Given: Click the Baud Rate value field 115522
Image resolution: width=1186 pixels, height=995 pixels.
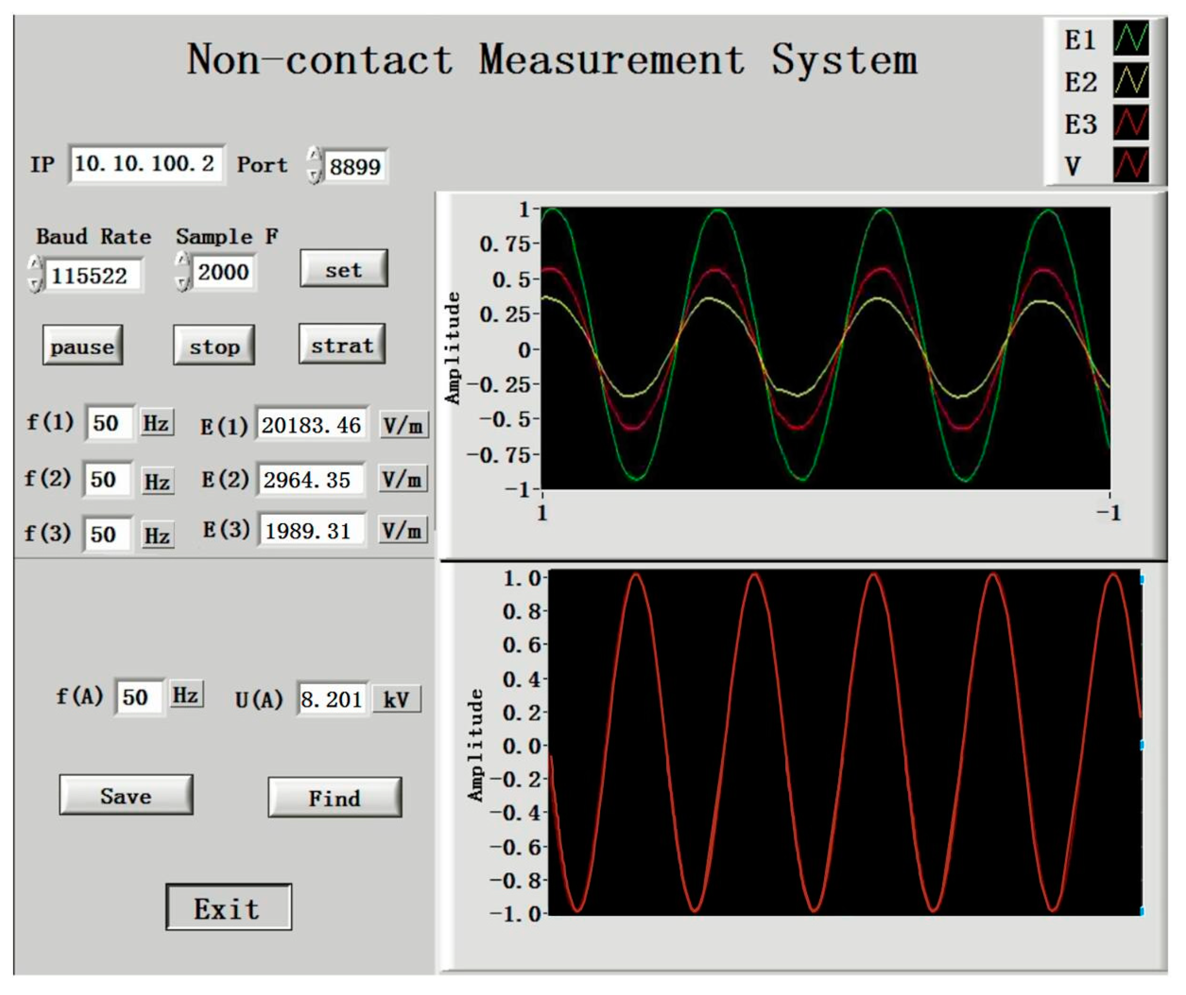Looking at the screenshot, I should point(92,276).
